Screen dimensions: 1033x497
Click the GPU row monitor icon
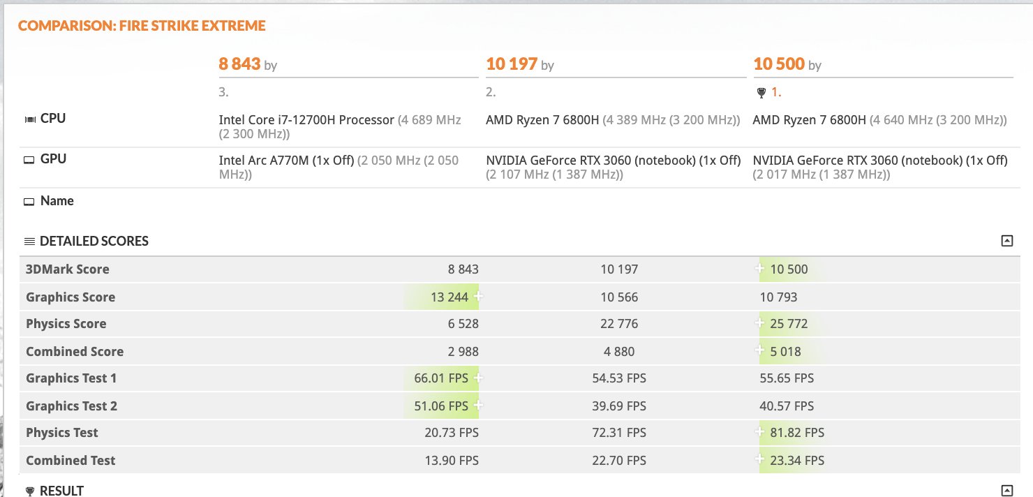click(29, 160)
